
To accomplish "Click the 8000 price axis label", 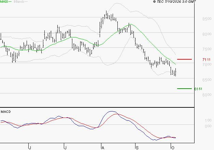I will tap(207, 34).
